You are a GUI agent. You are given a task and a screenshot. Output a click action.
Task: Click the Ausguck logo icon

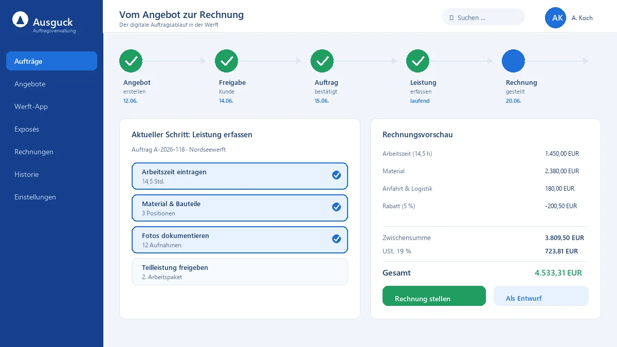(x=21, y=20)
